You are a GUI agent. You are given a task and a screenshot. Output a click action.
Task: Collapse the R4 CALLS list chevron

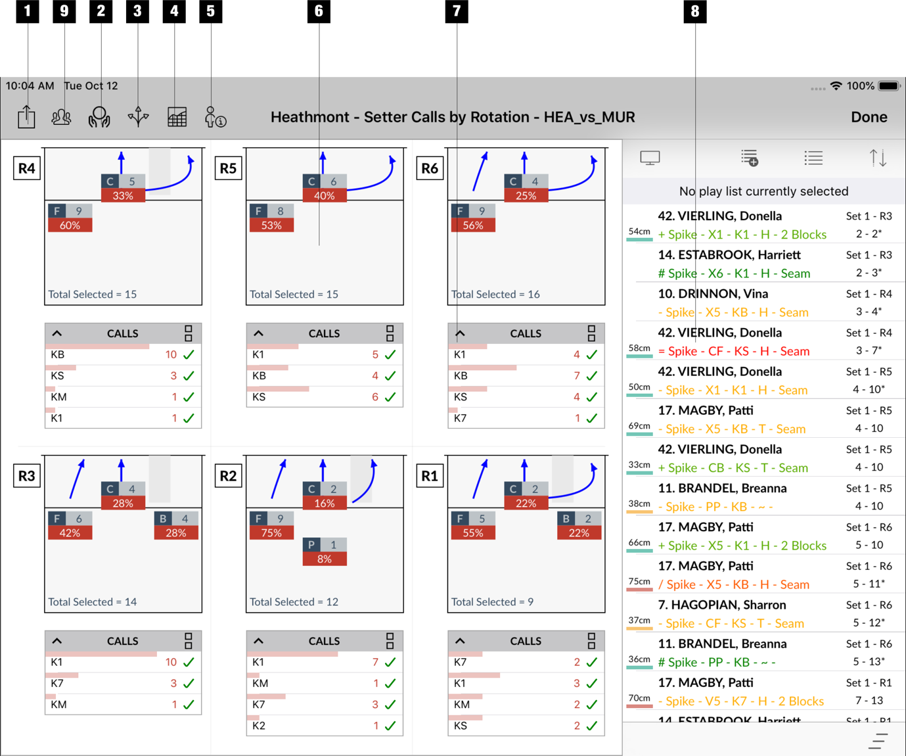tap(57, 333)
